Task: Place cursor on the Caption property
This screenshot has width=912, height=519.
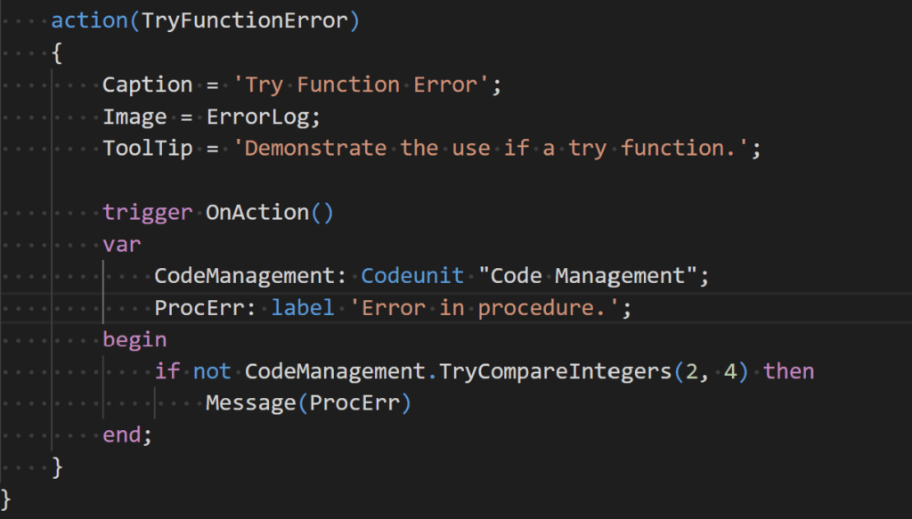Action: pos(147,85)
